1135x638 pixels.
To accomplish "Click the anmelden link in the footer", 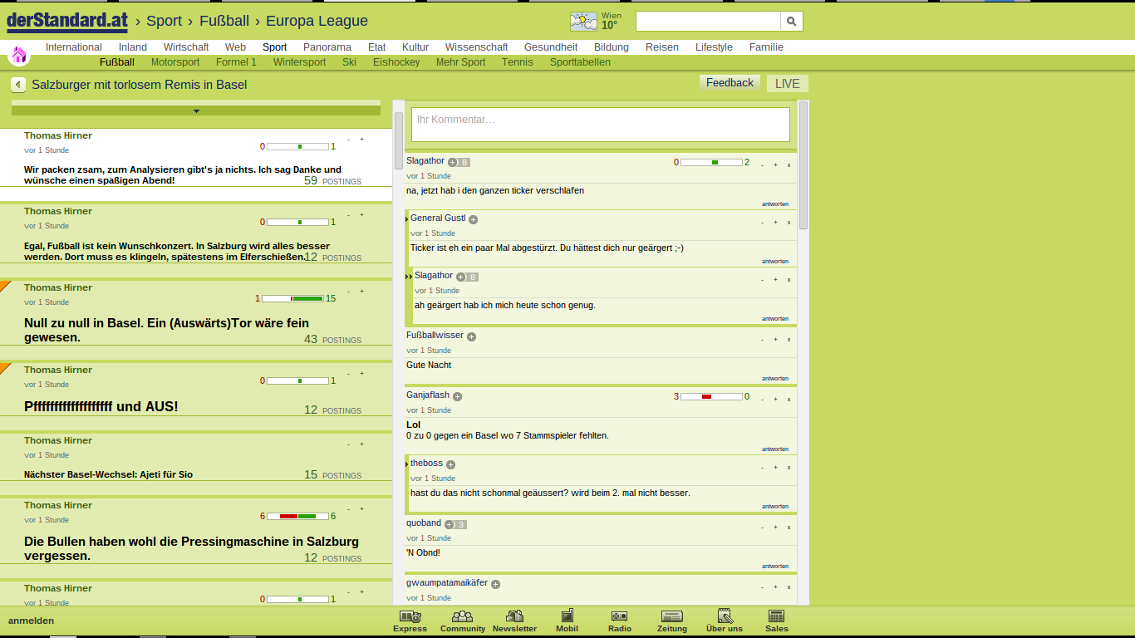I will coord(32,621).
